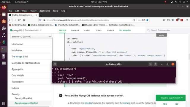Reload the MongoDB manual page
Viewport: 190px width, 107px height.
point(19,20)
